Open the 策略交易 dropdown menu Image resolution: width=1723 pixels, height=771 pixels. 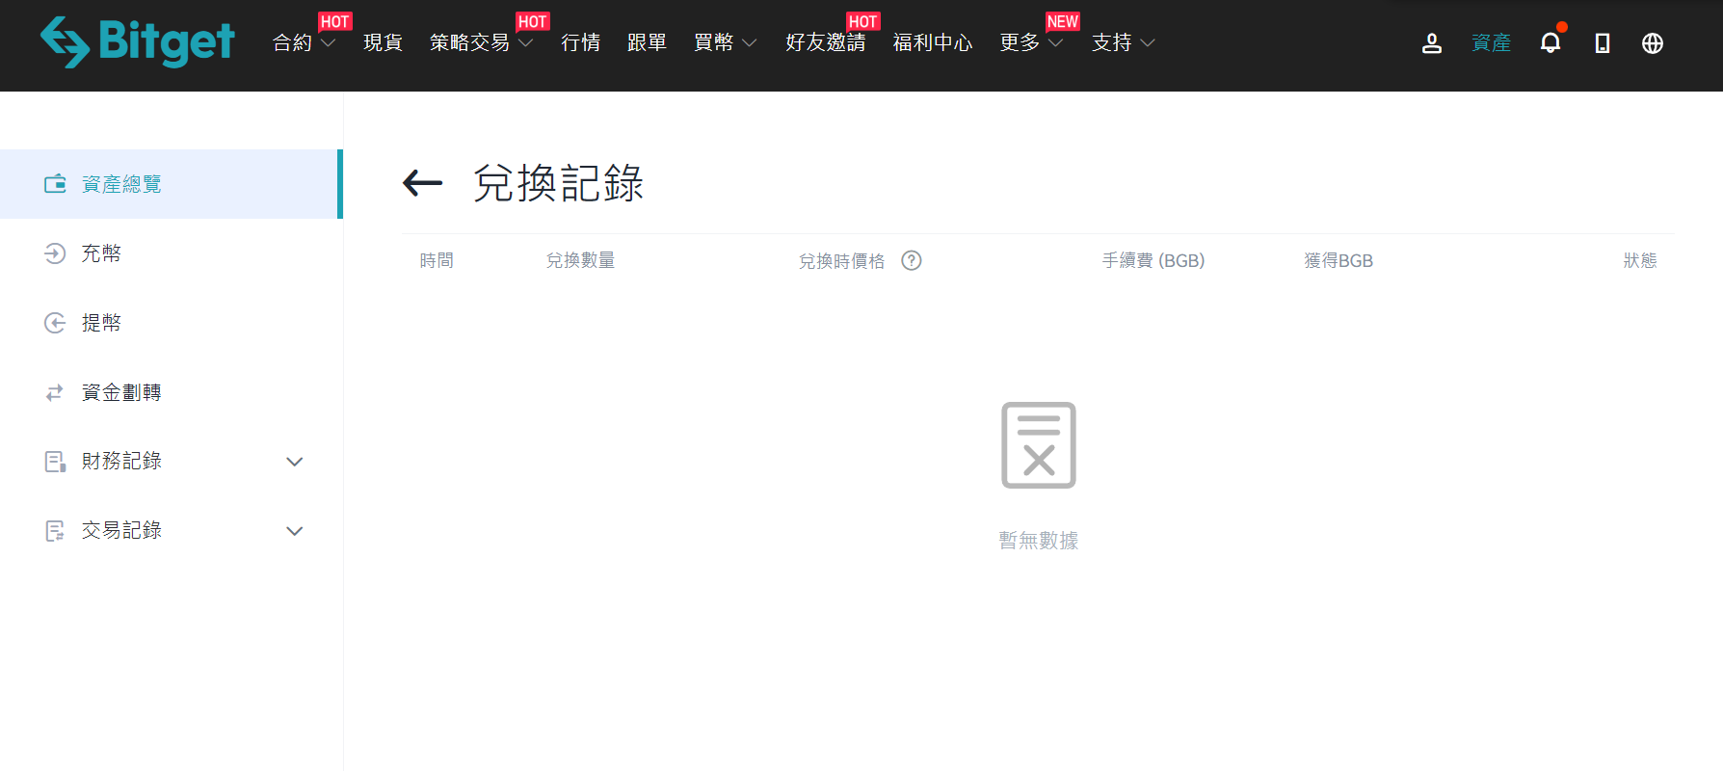481,42
